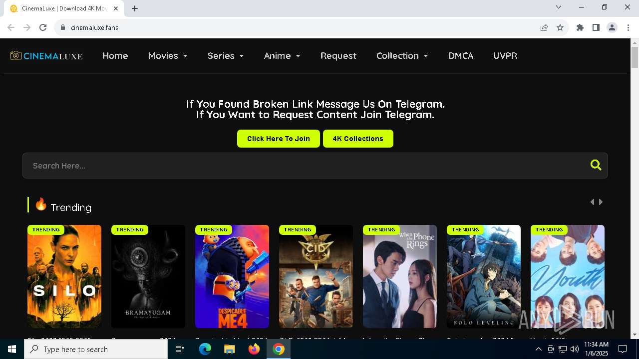Open the DMCA page
The image size is (639, 359).
pyautogui.click(x=461, y=56)
